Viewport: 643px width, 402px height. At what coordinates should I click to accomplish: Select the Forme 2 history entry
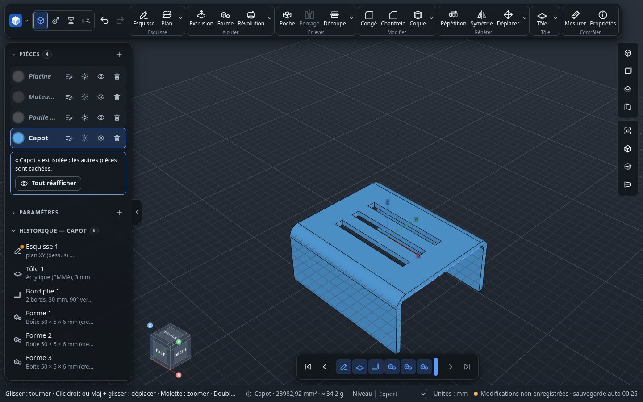click(x=68, y=339)
